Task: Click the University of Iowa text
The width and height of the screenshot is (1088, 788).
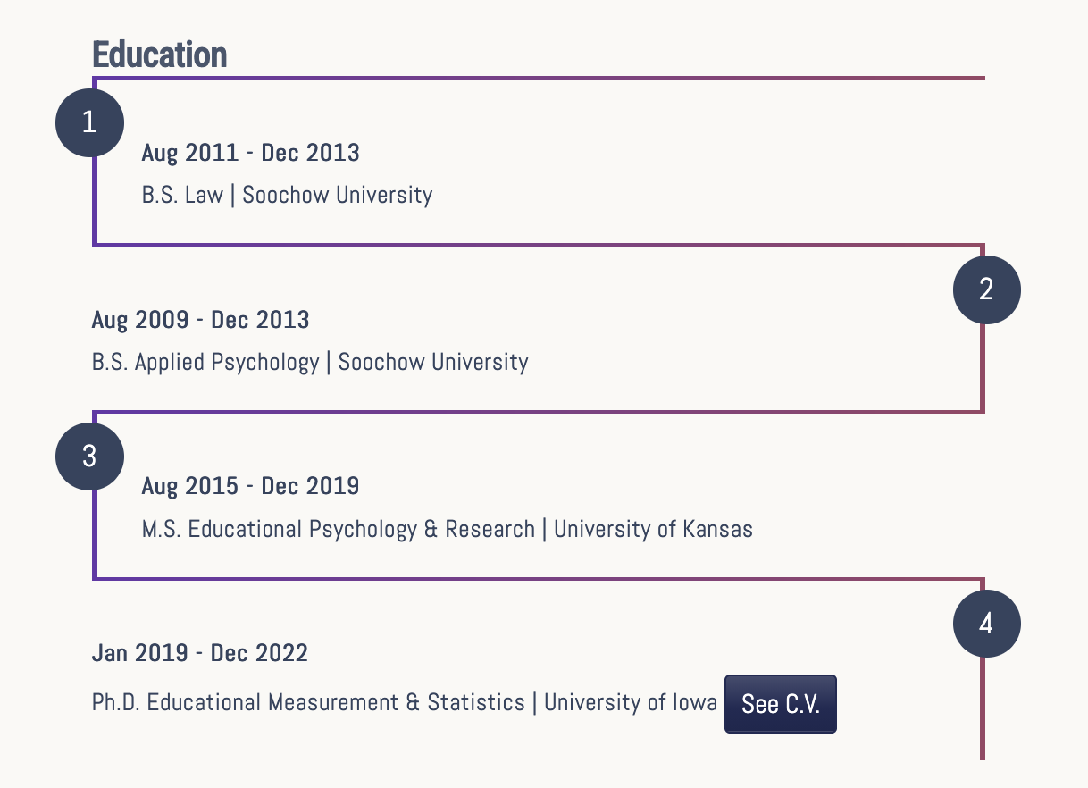Action: click(x=631, y=702)
